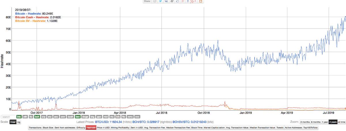Zoom chart to all time
The height and width of the screenshot is (131, 346).
341,122
